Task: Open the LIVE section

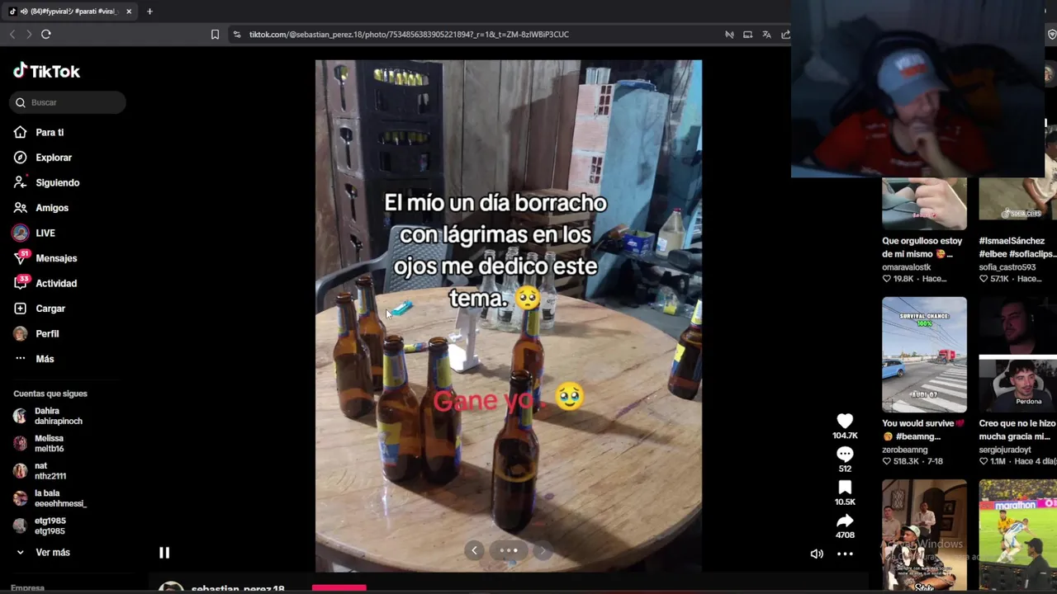Action: pyautogui.click(x=34, y=233)
